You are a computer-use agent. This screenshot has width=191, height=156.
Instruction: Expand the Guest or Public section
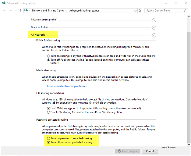[154, 28]
